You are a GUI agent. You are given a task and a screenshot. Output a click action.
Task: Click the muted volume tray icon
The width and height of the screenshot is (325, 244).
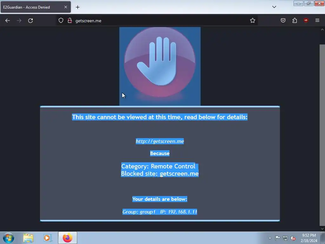(293, 238)
